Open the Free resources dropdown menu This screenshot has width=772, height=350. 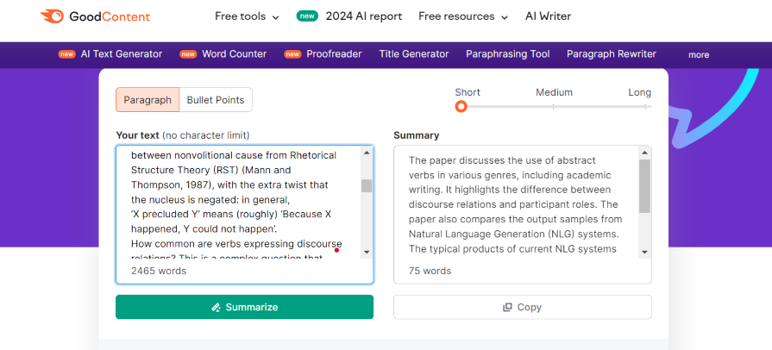462,16
